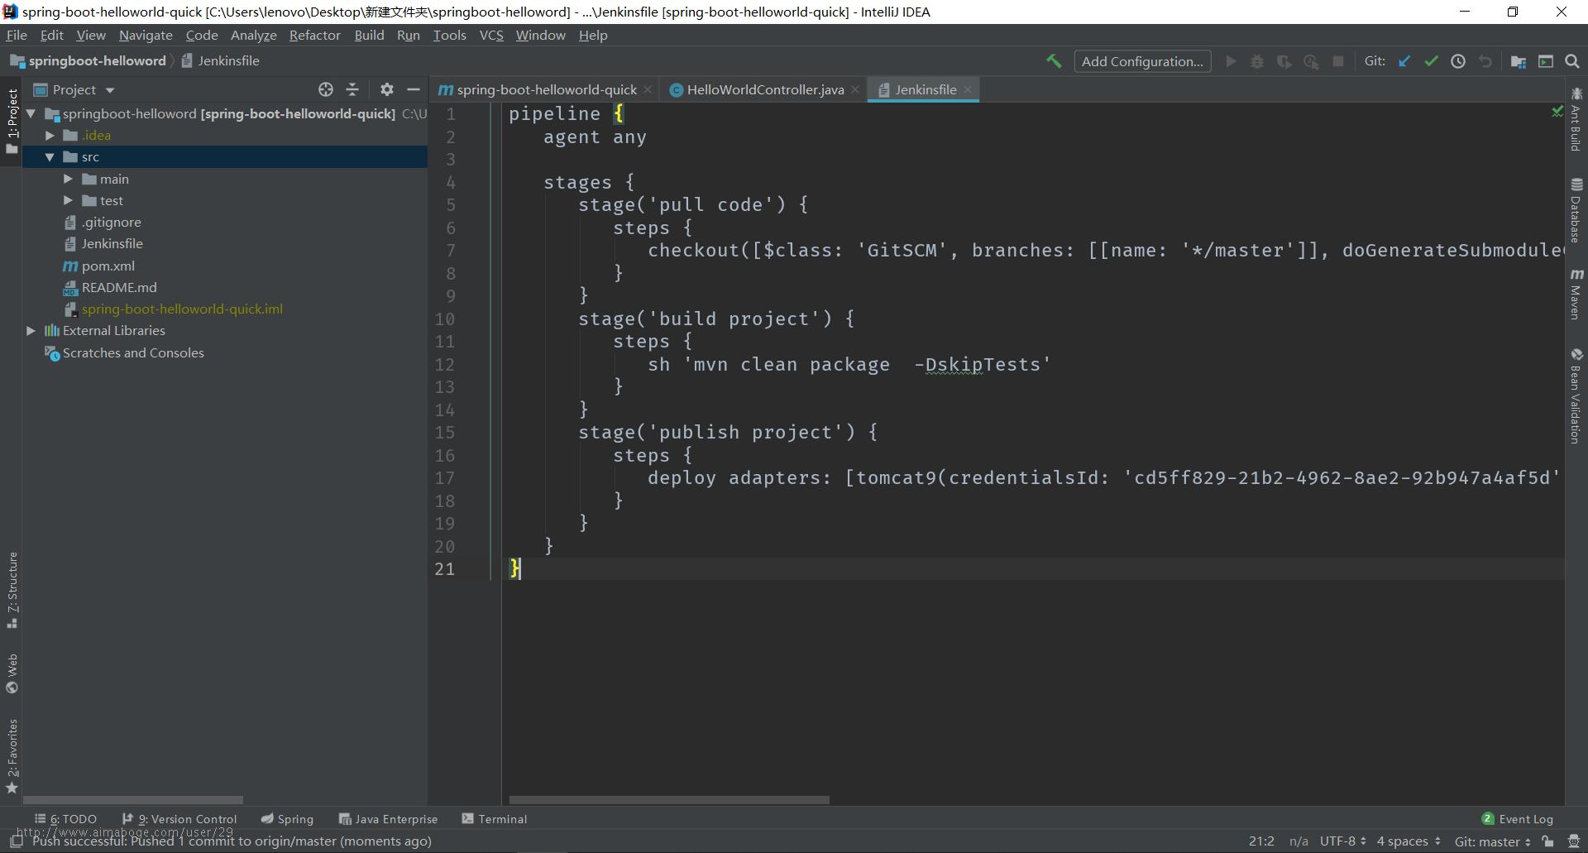Open the Structure side tool window

12,590
